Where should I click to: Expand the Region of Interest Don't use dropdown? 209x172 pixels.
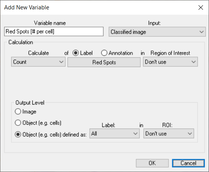(x=170, y=62)
